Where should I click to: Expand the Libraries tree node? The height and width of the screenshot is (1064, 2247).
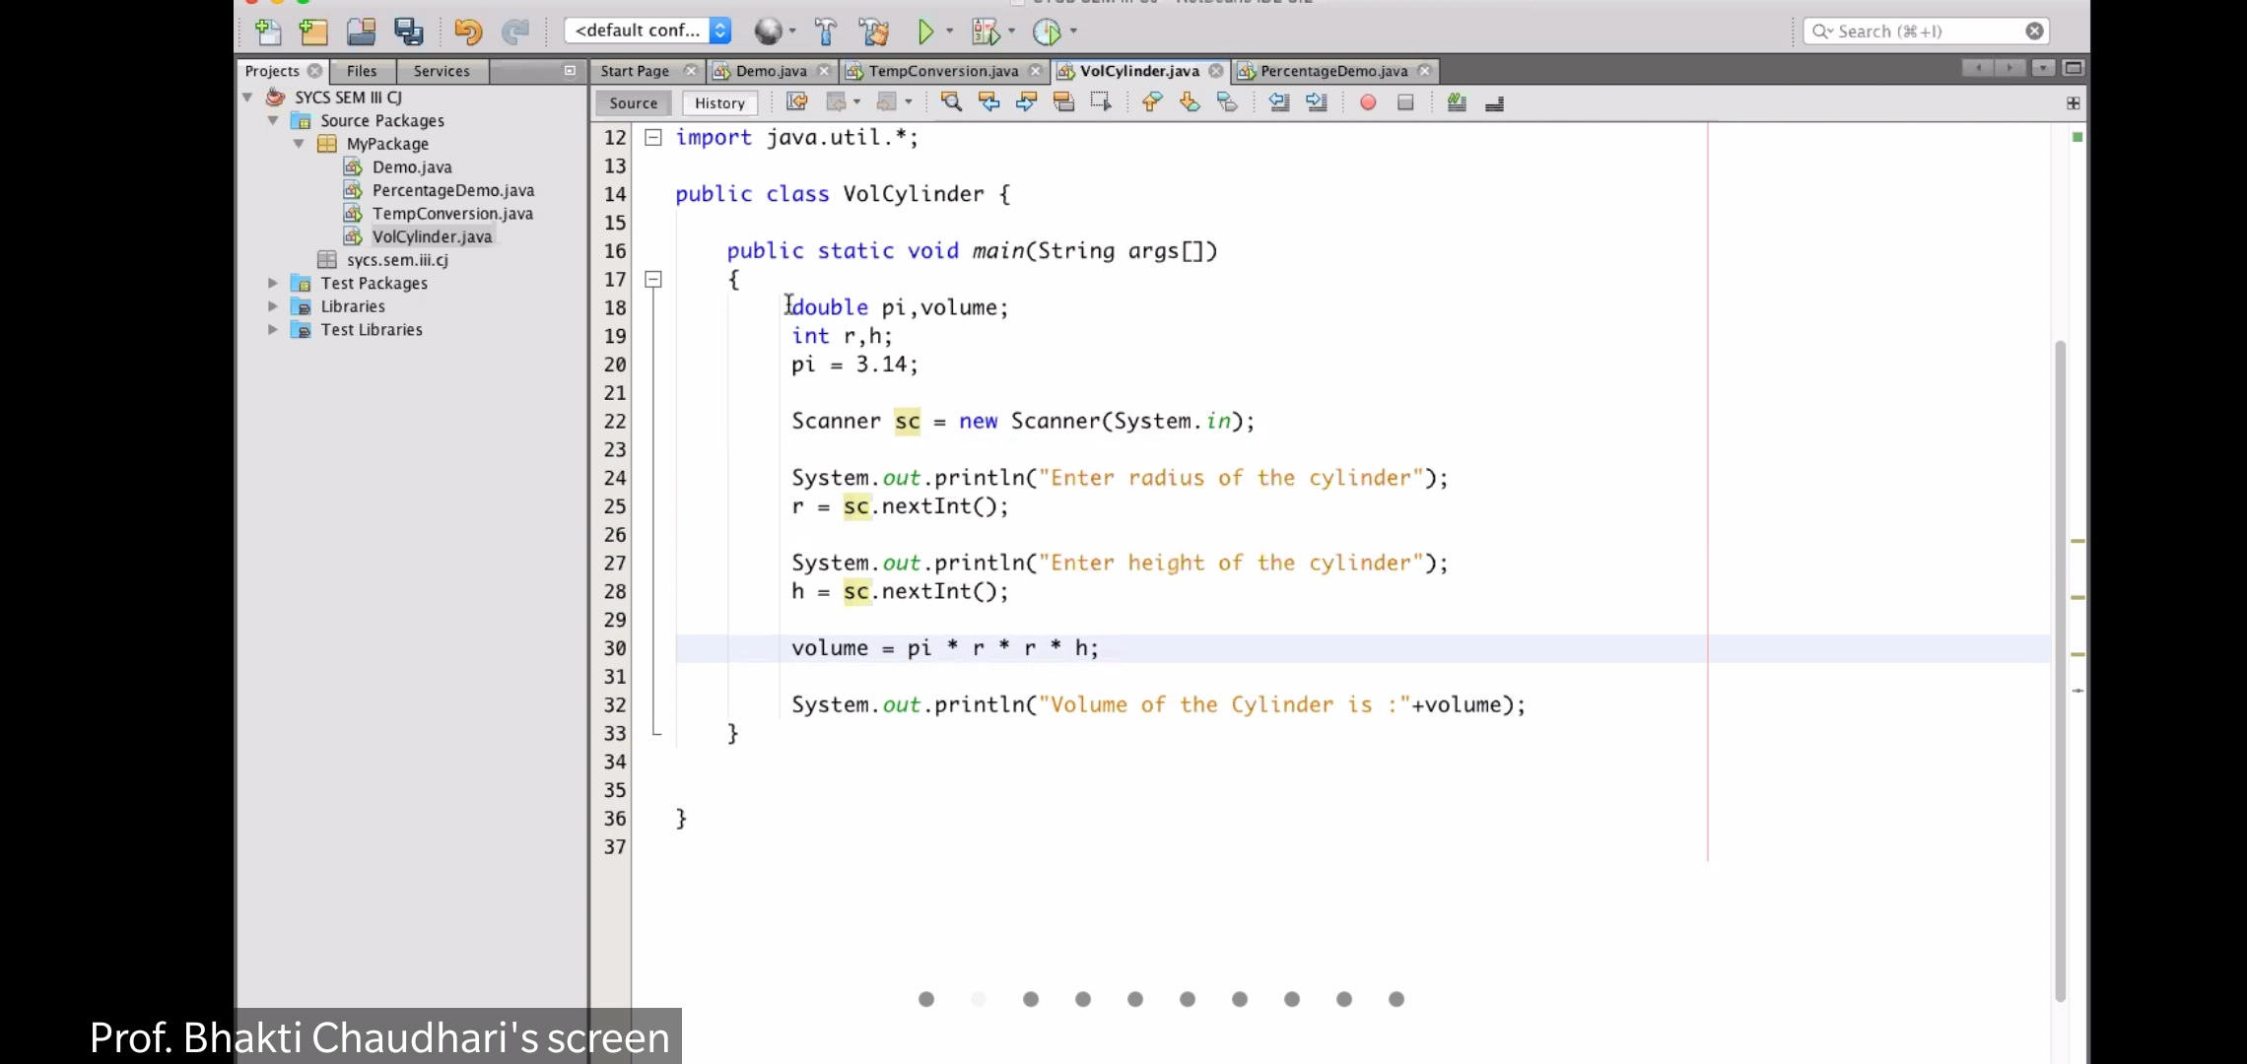[273, 306]
